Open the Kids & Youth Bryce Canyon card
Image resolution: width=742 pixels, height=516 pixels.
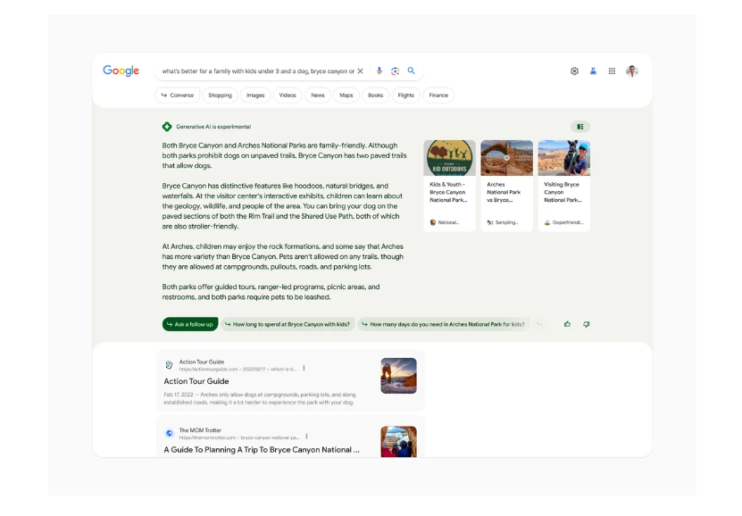click(449, 186)
